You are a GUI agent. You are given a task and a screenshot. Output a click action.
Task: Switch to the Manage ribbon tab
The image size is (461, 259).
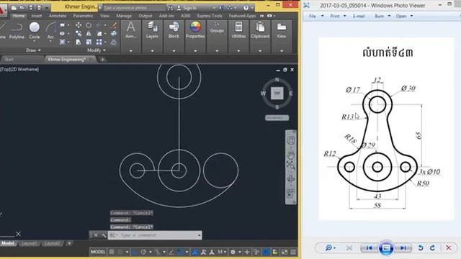[124, 16]
